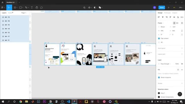Select the A4 - 17 layer
The image size is (185, 104).
14,36
